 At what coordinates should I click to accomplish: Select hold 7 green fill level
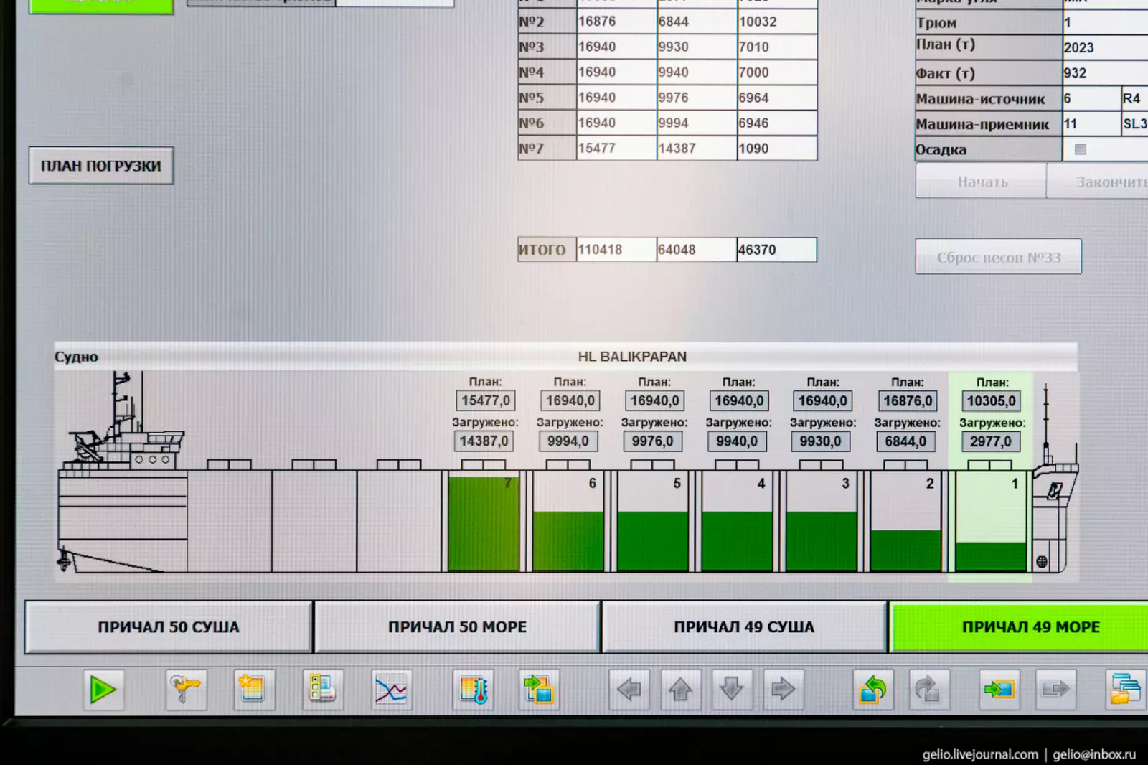coord(483,525)
